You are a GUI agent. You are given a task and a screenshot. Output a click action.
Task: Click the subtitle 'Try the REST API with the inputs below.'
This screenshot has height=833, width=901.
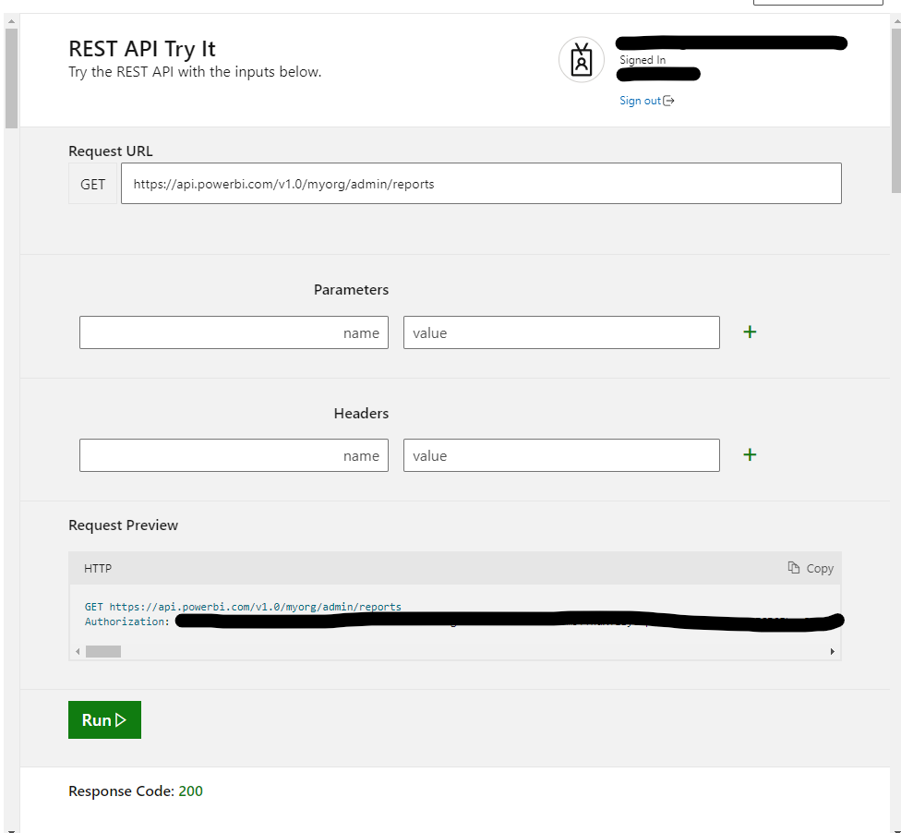point(195,72)
